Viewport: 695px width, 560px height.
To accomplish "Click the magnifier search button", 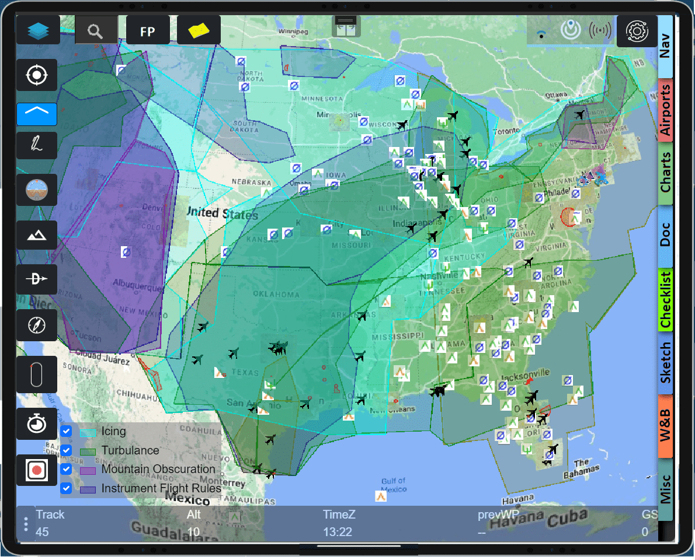I will point(96,30).
